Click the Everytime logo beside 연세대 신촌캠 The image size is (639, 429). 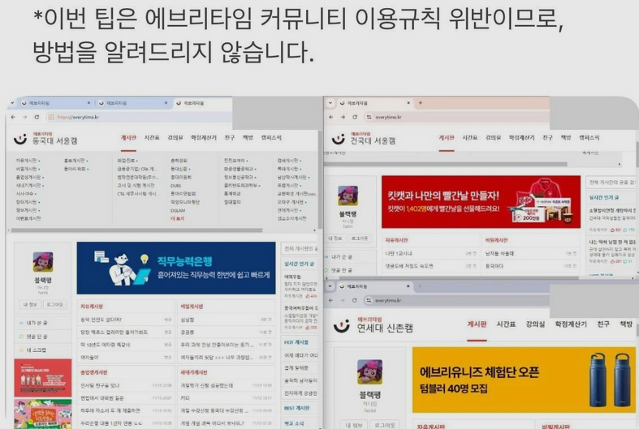tap(341, 326)
